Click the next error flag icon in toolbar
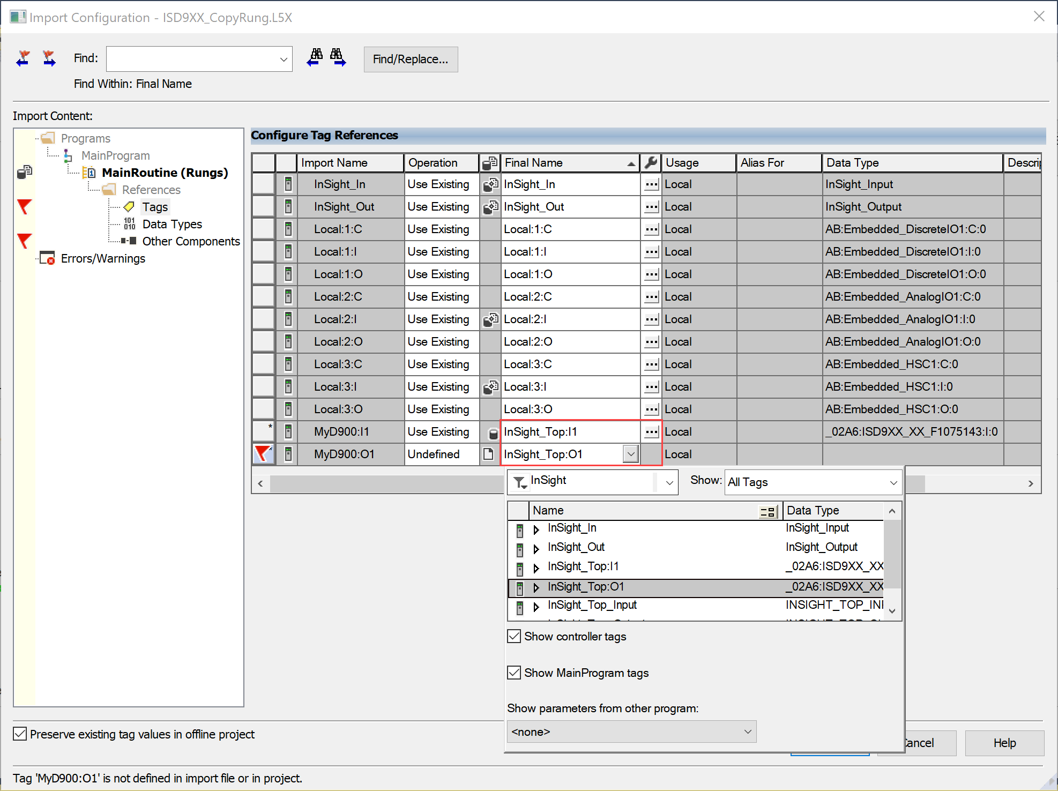The height and width of the screenshot is (791, 1058). coord(49,58)
